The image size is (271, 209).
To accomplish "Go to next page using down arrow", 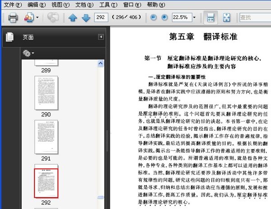I will pos(85,18).
